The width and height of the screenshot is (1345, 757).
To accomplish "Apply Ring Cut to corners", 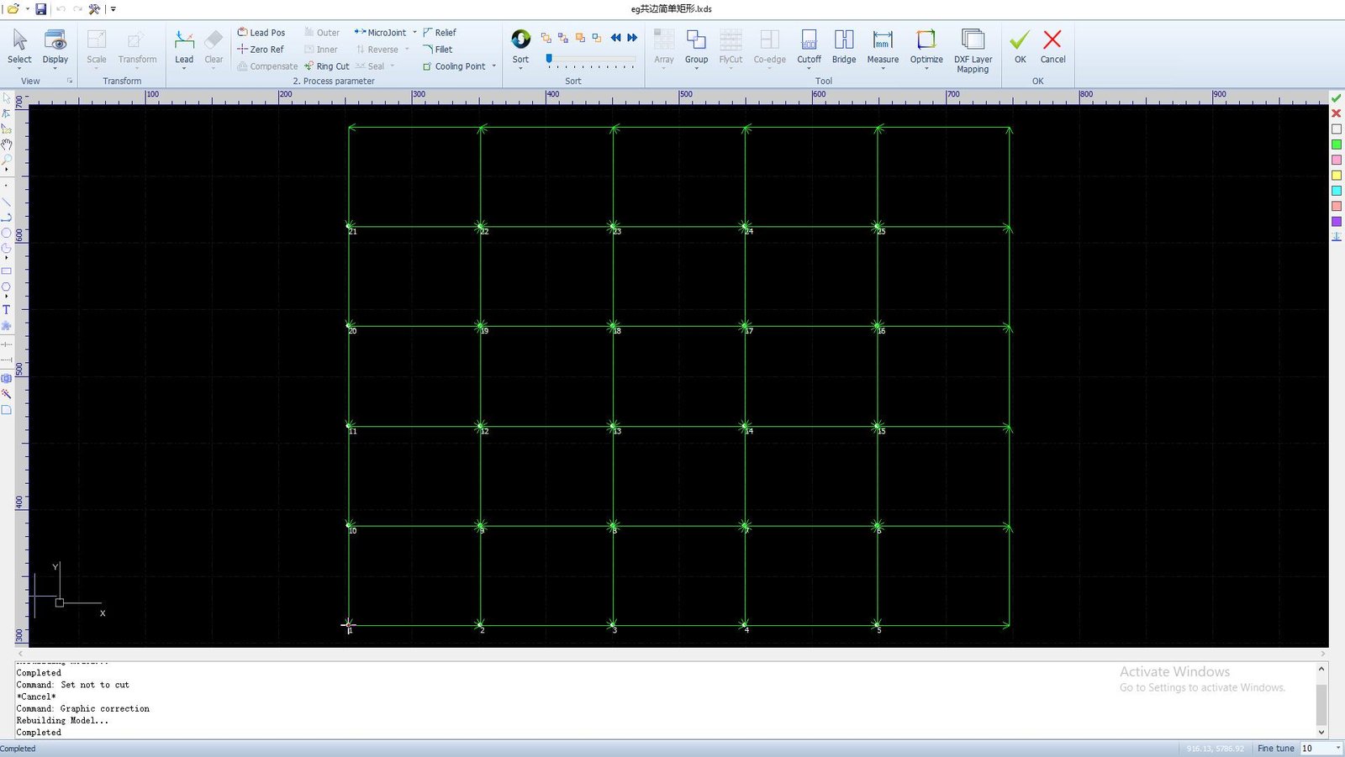I will click(326, 66).
